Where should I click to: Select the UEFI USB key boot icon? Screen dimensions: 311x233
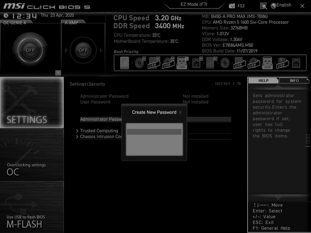pyautogui.click(x=182, y=63)
